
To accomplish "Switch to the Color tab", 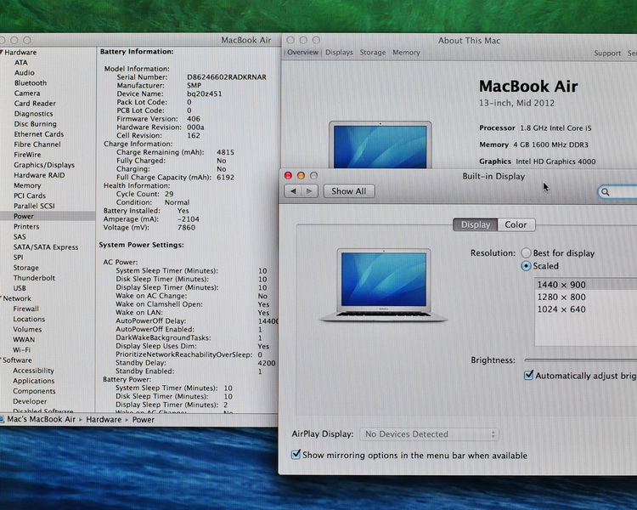I will coord(516,225).
